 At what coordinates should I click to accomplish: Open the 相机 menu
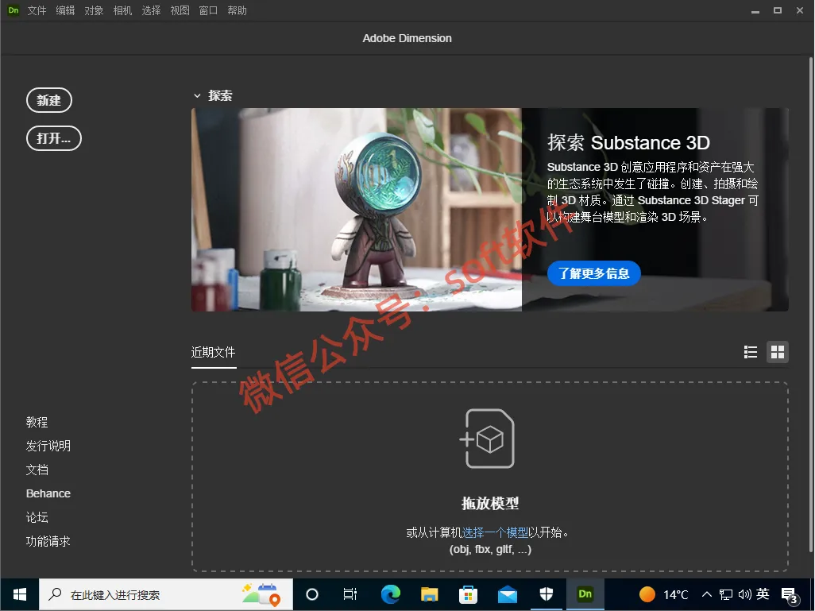coord(122,10)
